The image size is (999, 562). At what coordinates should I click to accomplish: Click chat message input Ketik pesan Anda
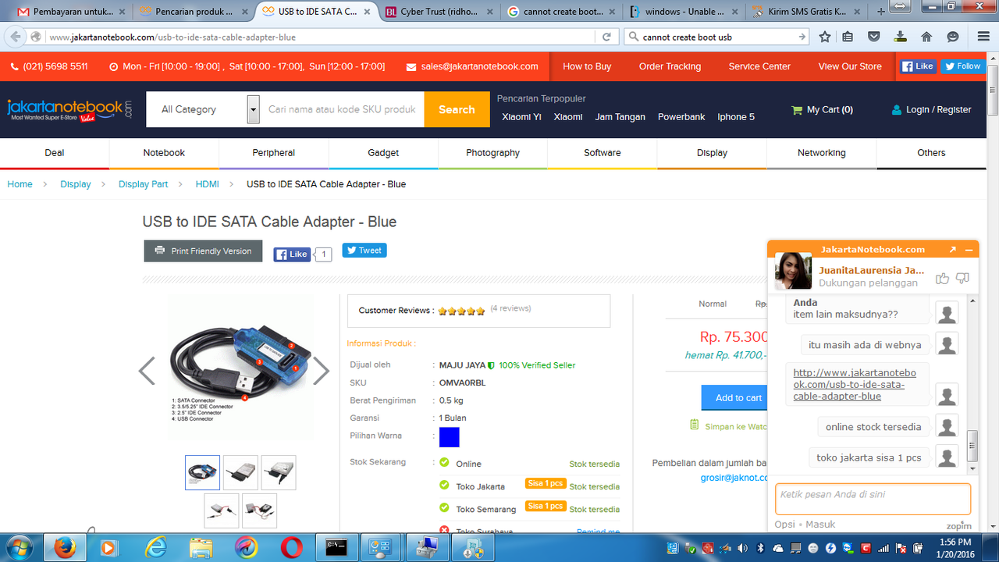click(x=873, y=499)
